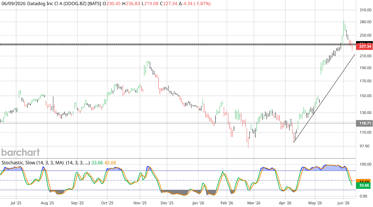Viewport: 373px width, 207px height.
Task: Click the Nov '25 date axis label
Action: point(140,203)
